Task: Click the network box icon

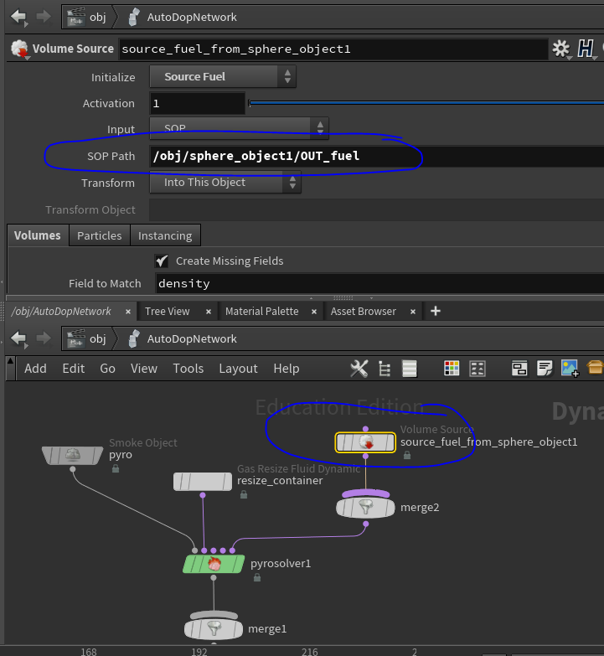Action: (x=519, y=369)
